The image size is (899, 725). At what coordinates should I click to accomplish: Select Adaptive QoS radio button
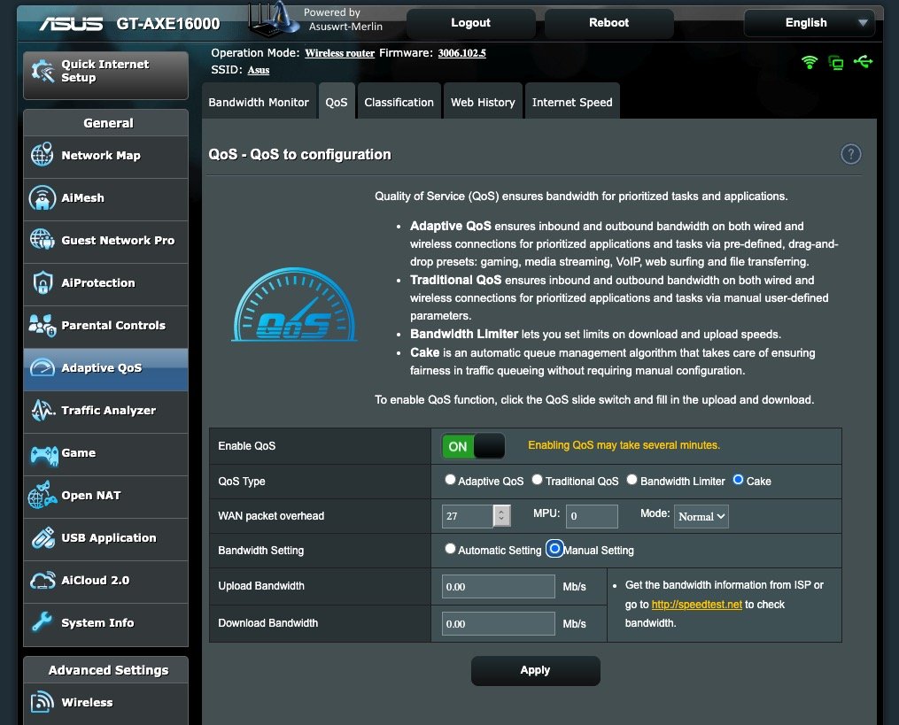450,480
